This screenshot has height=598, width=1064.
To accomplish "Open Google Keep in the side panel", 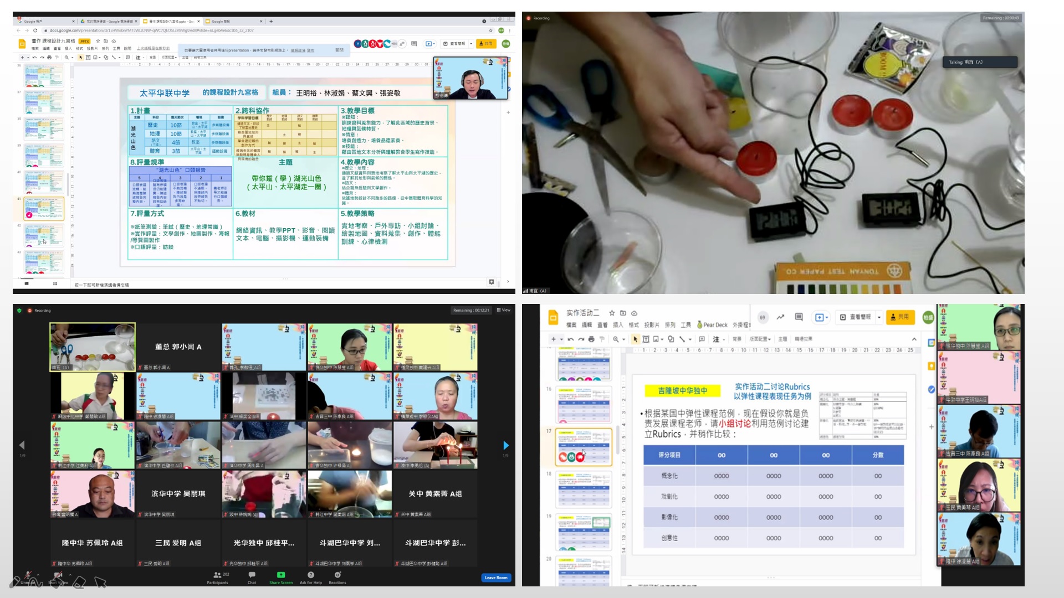I will coord(932,366).
